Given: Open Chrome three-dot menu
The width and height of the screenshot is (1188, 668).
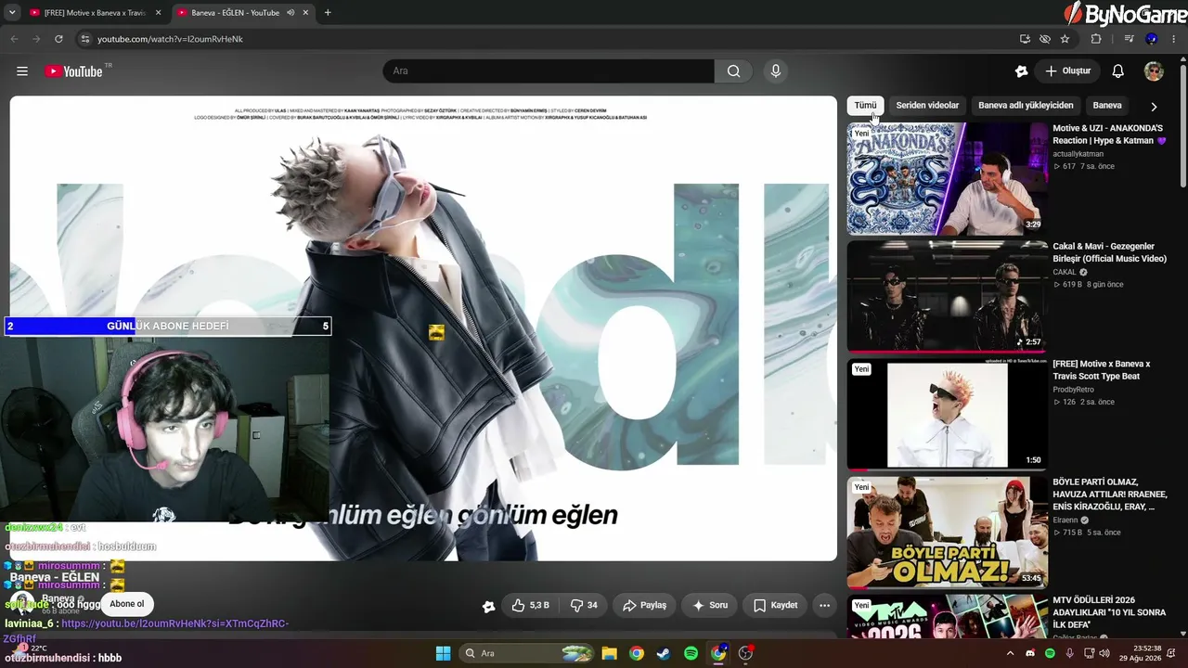Looking at the screenshot, I should [1174, 39].
